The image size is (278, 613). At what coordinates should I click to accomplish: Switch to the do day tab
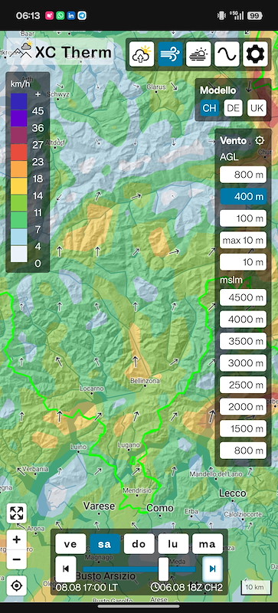(x=139, y=544)
